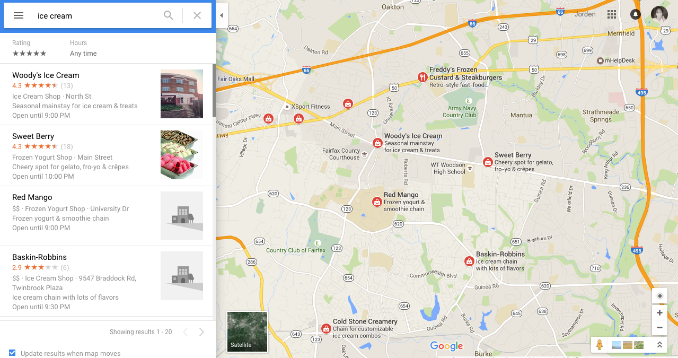
Task: Open the Google apps grid
Action: click(612, 14)
